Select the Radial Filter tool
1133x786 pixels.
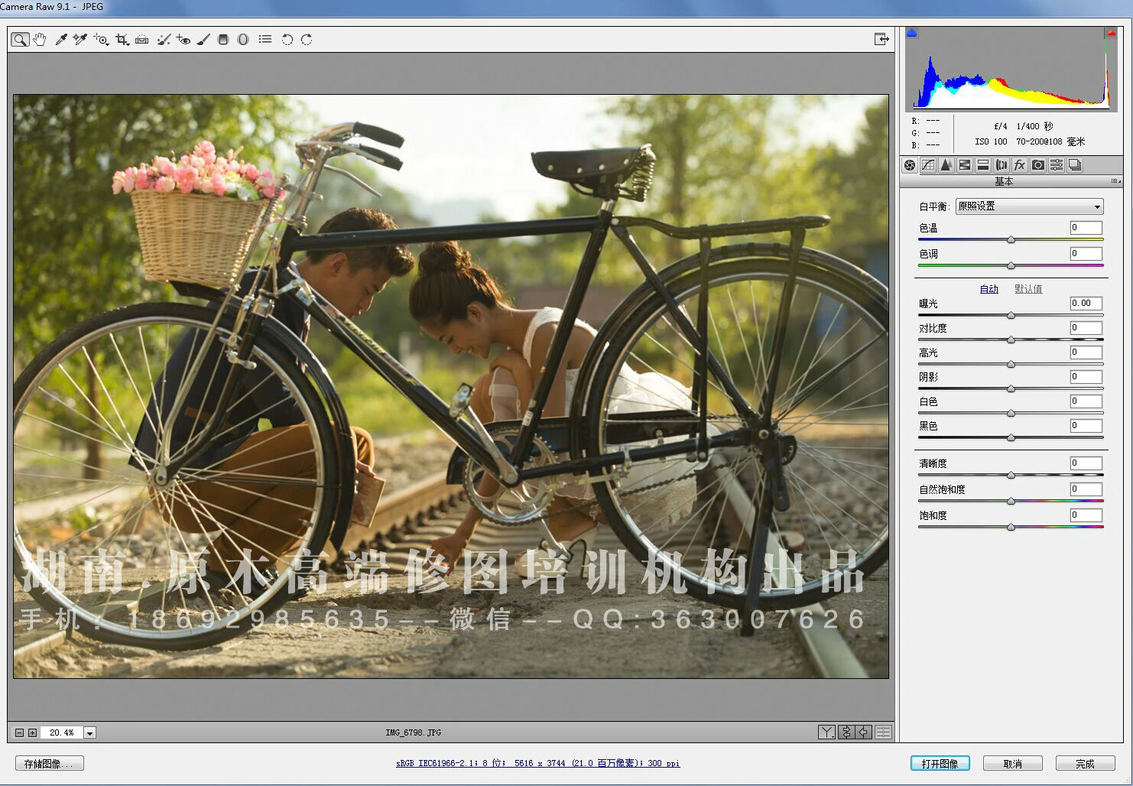(x=243, y=40)
